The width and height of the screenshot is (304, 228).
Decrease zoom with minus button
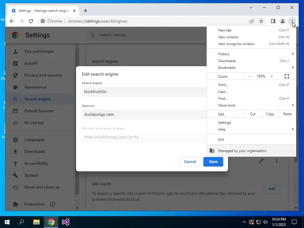pos(250,76)
